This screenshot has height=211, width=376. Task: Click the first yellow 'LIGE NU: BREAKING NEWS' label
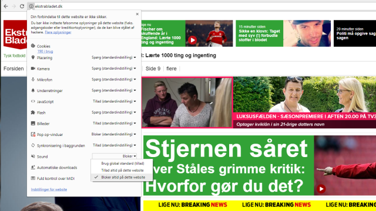(193, 205)
